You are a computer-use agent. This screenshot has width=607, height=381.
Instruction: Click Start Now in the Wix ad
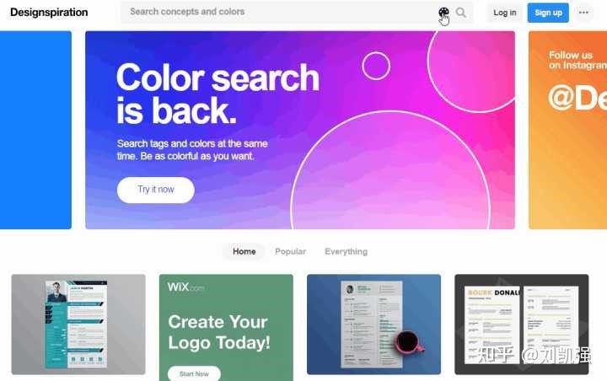pyautogui.click(x=194, y=373)
